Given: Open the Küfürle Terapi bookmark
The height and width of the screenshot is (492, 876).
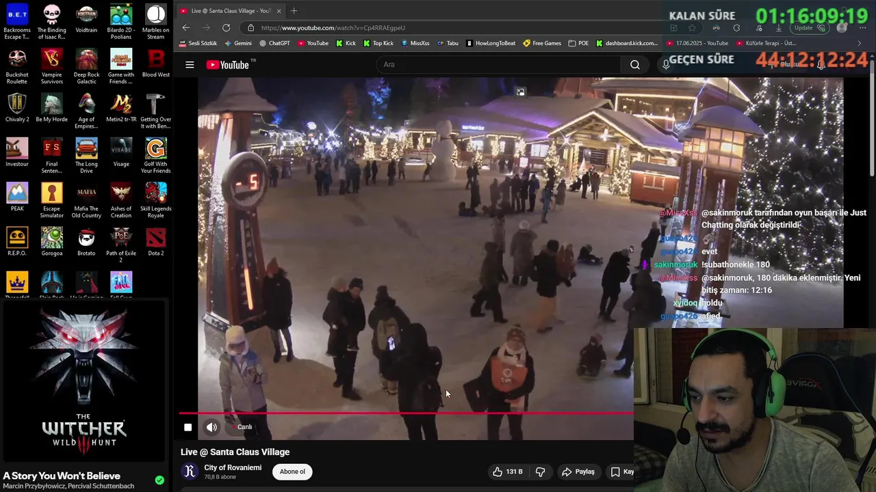Looking at the screenshot, I should pos(766,43).
